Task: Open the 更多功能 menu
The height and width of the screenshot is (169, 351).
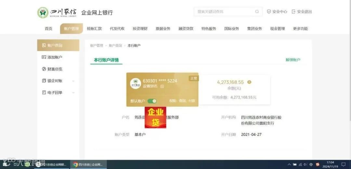Action: (300, 28)
